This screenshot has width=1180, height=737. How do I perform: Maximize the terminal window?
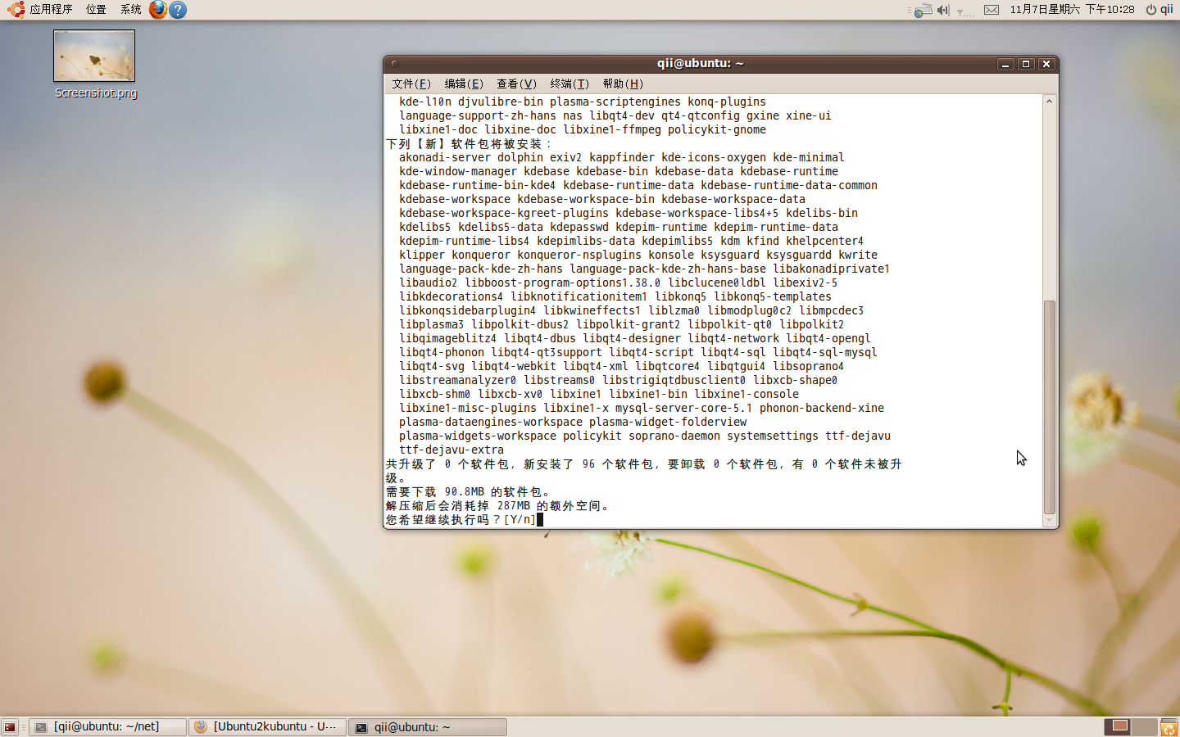pyautogui.click(x=1026, y=64)
